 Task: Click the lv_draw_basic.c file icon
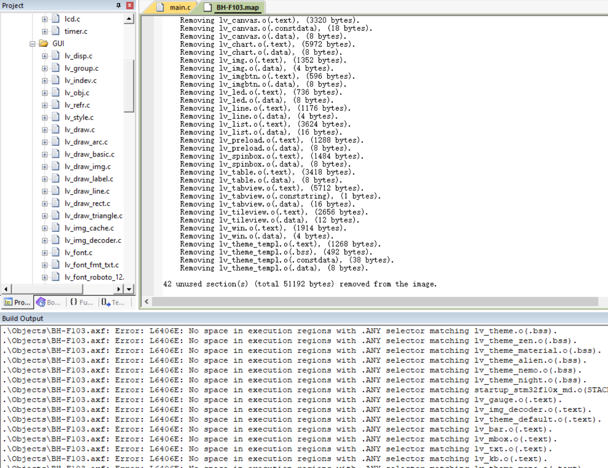click(56, 154)
